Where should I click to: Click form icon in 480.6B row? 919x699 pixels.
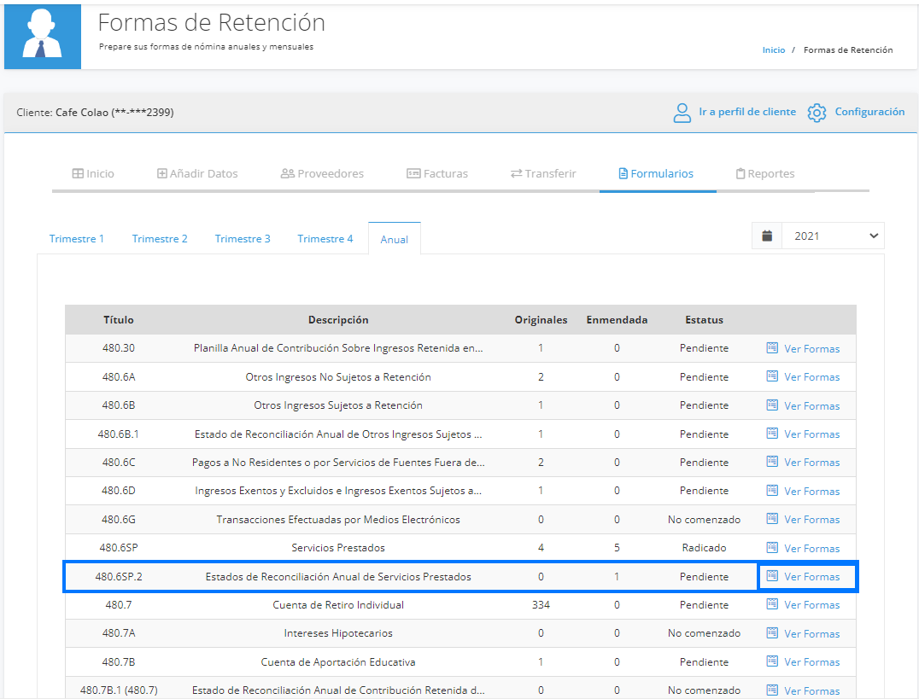pos(772,405)
